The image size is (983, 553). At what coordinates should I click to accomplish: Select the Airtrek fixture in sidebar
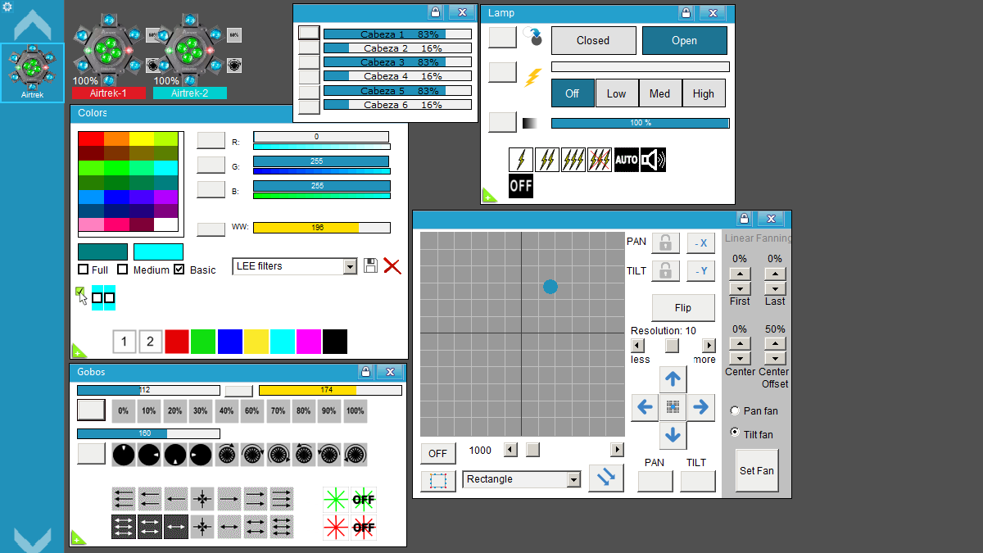(x=32, y=72)
